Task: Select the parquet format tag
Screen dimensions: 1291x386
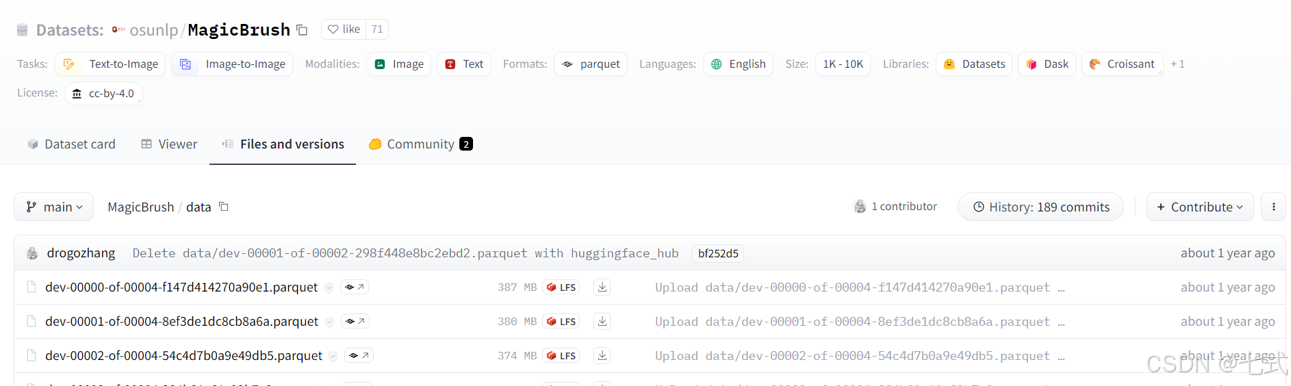Action: 591,64
